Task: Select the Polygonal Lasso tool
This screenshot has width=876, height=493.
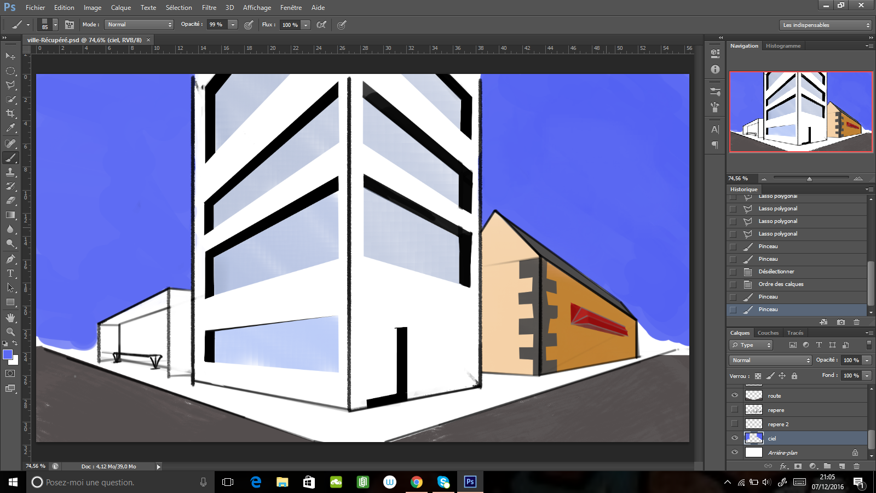Action: coord(10,85)
